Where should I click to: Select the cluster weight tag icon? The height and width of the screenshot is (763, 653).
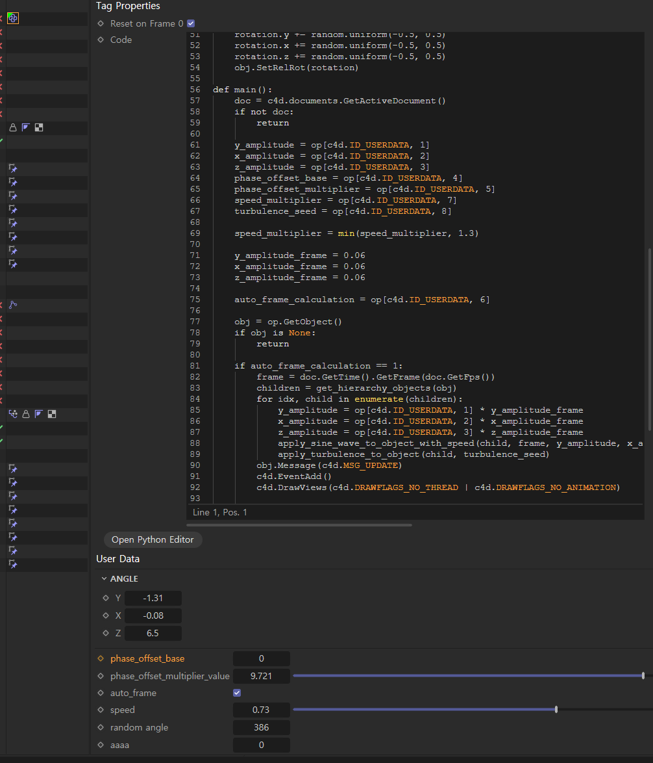(12, 413)
